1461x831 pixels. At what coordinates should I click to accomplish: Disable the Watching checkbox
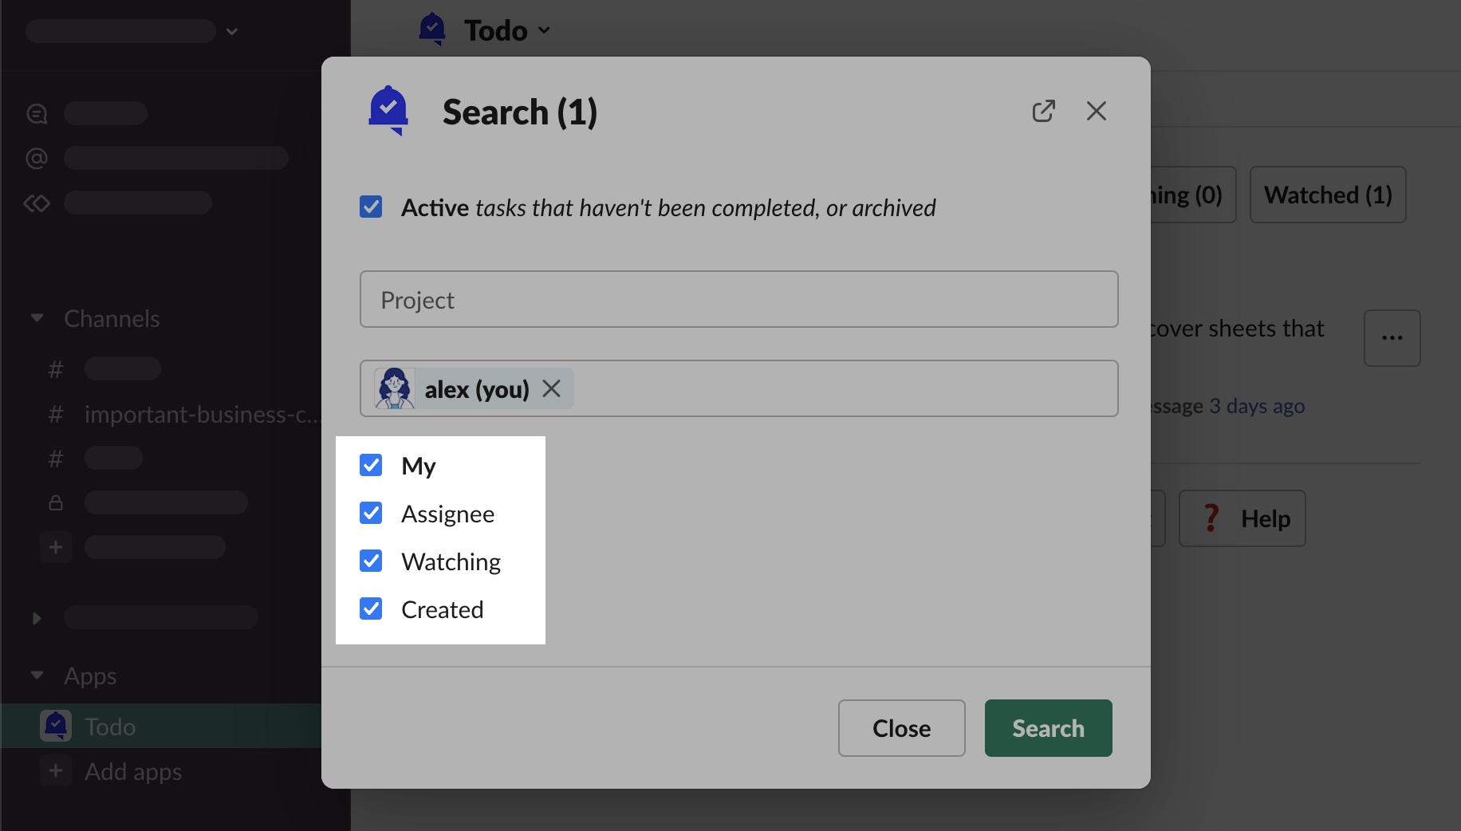coord(371,561)
